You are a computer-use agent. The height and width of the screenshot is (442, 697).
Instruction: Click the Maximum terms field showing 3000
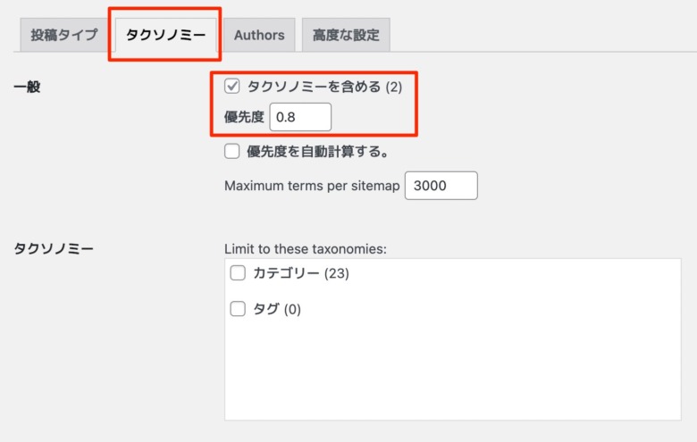(x=441, y=185)
